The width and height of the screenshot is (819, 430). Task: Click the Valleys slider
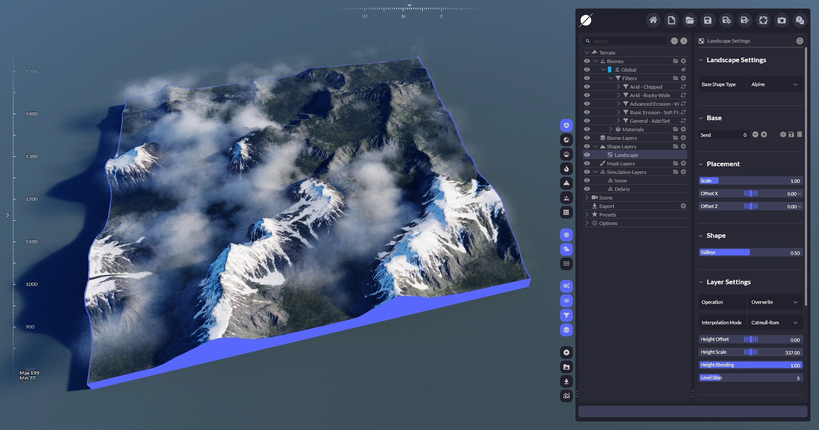750,253
